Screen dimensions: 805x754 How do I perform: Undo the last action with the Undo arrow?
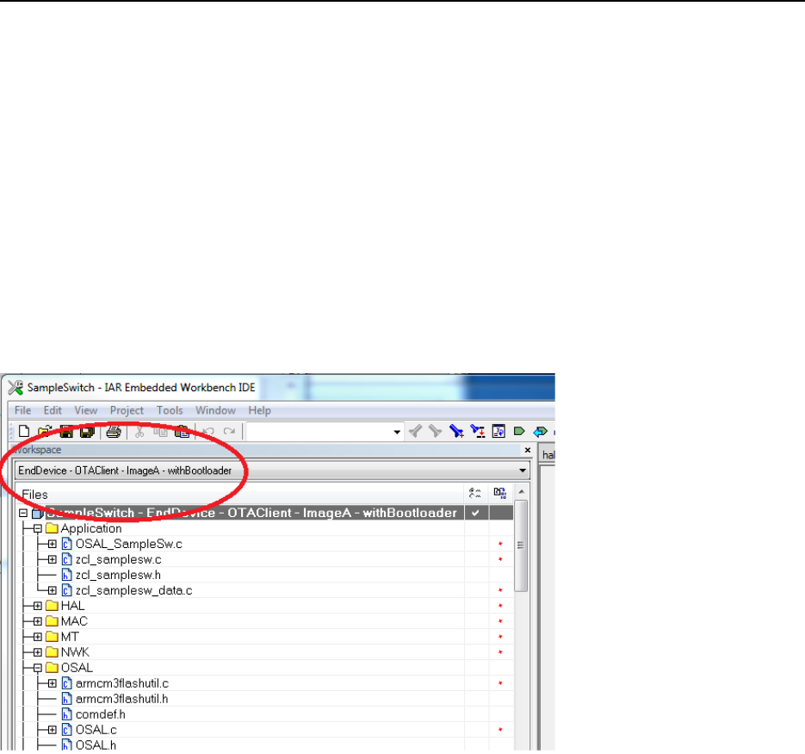pyautogui.click(x=208, y=431)
